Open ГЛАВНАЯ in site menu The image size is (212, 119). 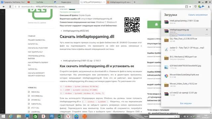click(31, 36)
